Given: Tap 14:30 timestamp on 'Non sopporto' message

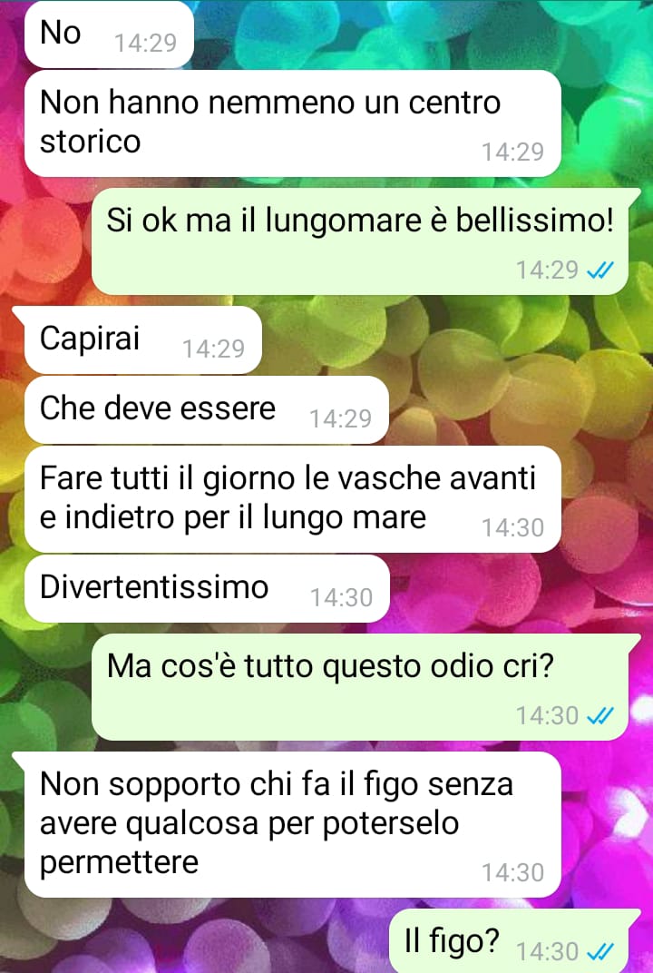Looking at the screenshot, I should click(x=512, y=872).
